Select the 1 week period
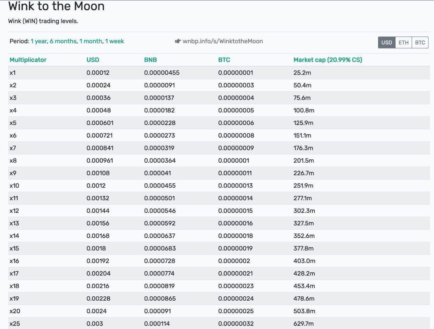Image resolution: width=434 pixels, height=329 pixels. click(x=115, y=41)
